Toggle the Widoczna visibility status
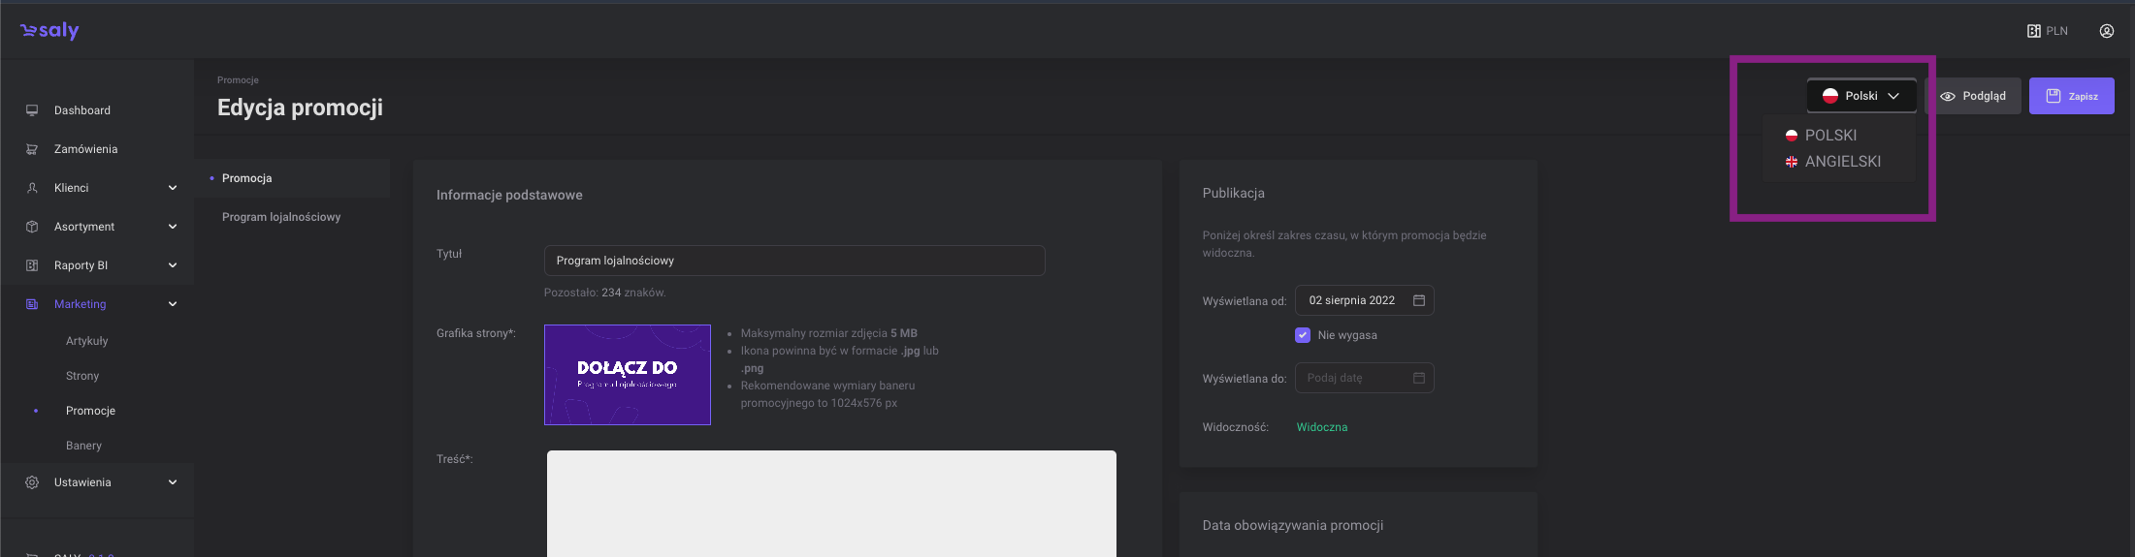This screenshot has height=557, width=2135. 1321,427
